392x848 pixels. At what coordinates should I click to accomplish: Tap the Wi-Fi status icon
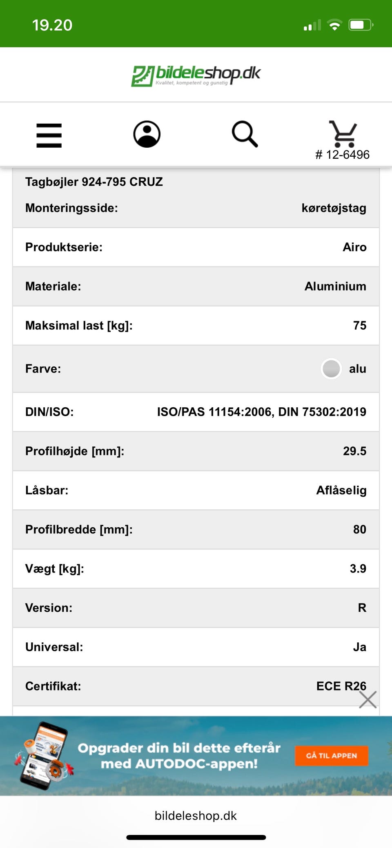[x=334, y=25]
